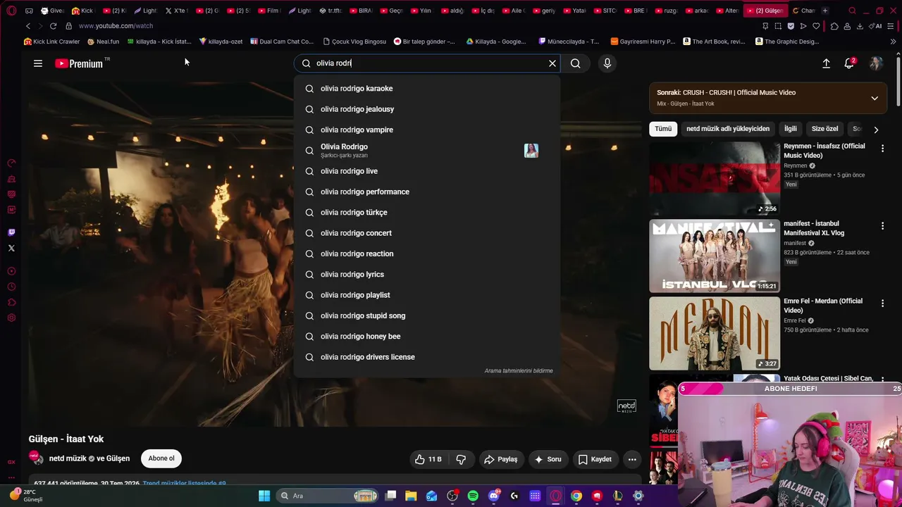Select 'olivia rodrigo live' suggestion
This screenshot has height=507, width=902.
click(427, 171)
